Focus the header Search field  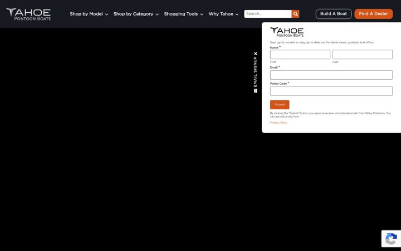coord(268,14)
